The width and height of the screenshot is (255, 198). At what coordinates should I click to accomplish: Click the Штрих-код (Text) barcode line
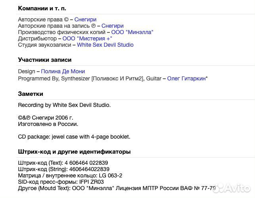pyautogui.click(x=63, y=163)
